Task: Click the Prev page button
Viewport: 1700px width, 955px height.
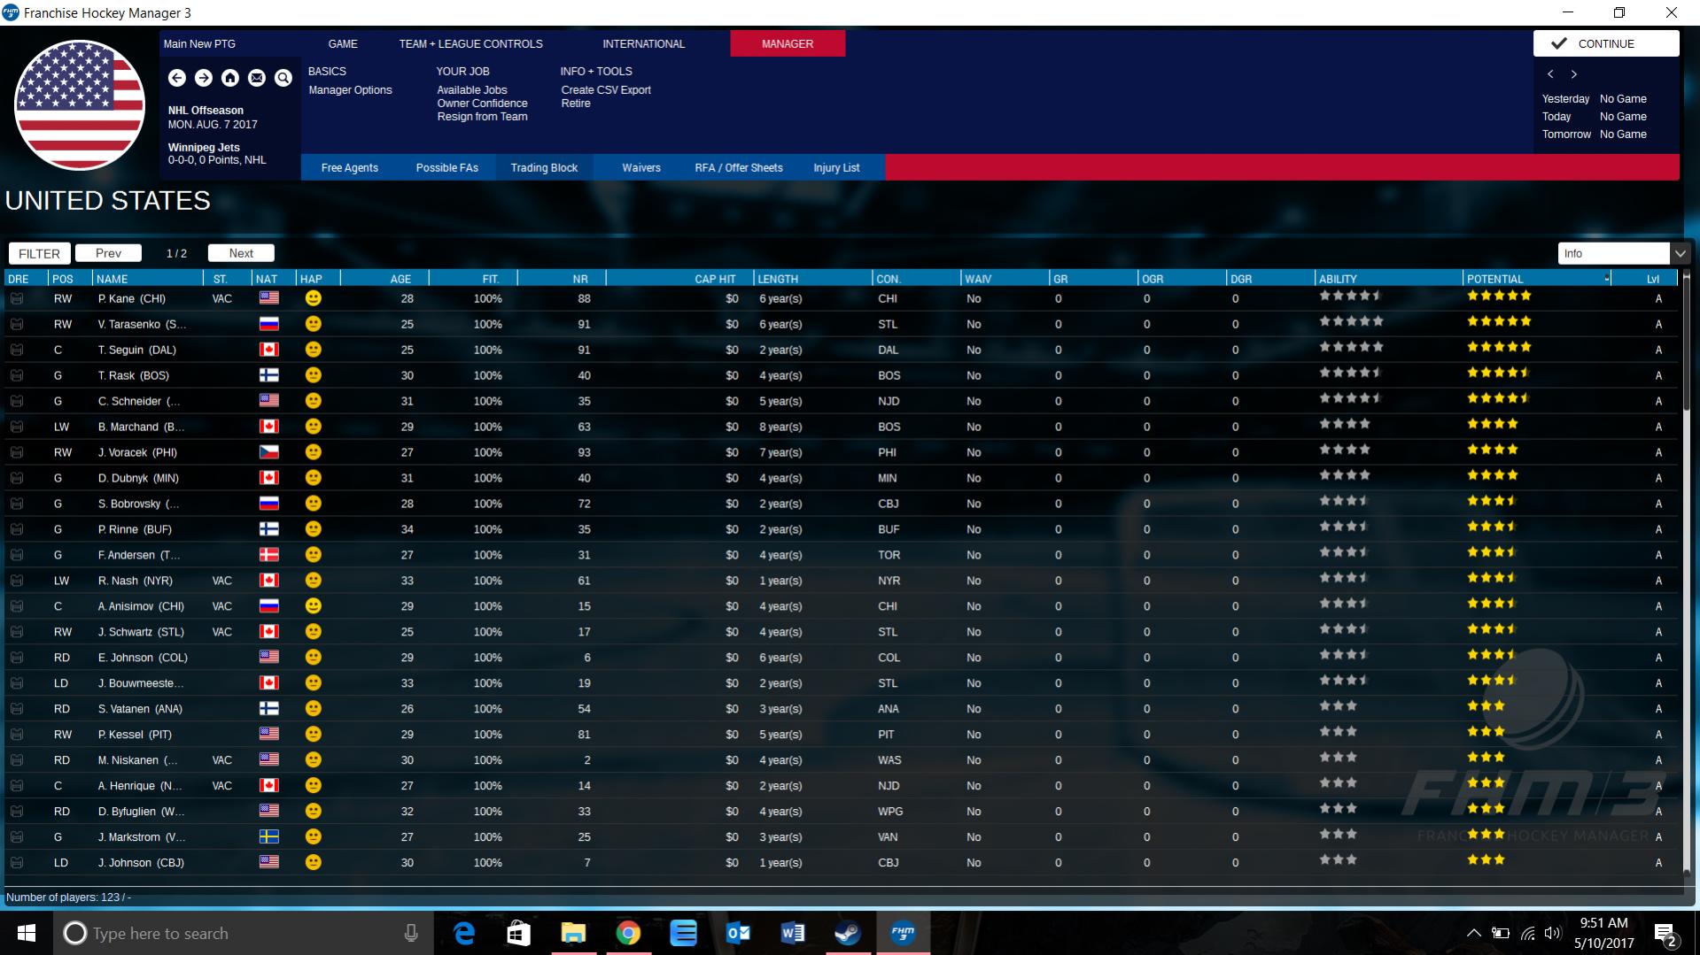Action: coord(108,253)
